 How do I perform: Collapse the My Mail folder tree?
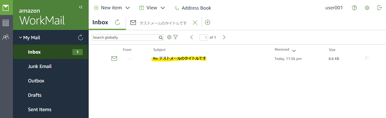pyautogui.click(x=20, y=37)
